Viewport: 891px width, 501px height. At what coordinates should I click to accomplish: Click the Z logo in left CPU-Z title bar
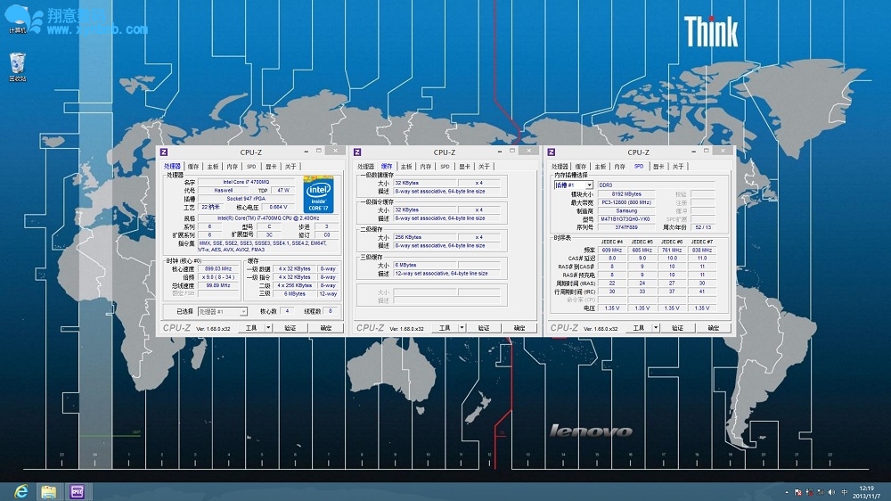(x=164, y=152)
